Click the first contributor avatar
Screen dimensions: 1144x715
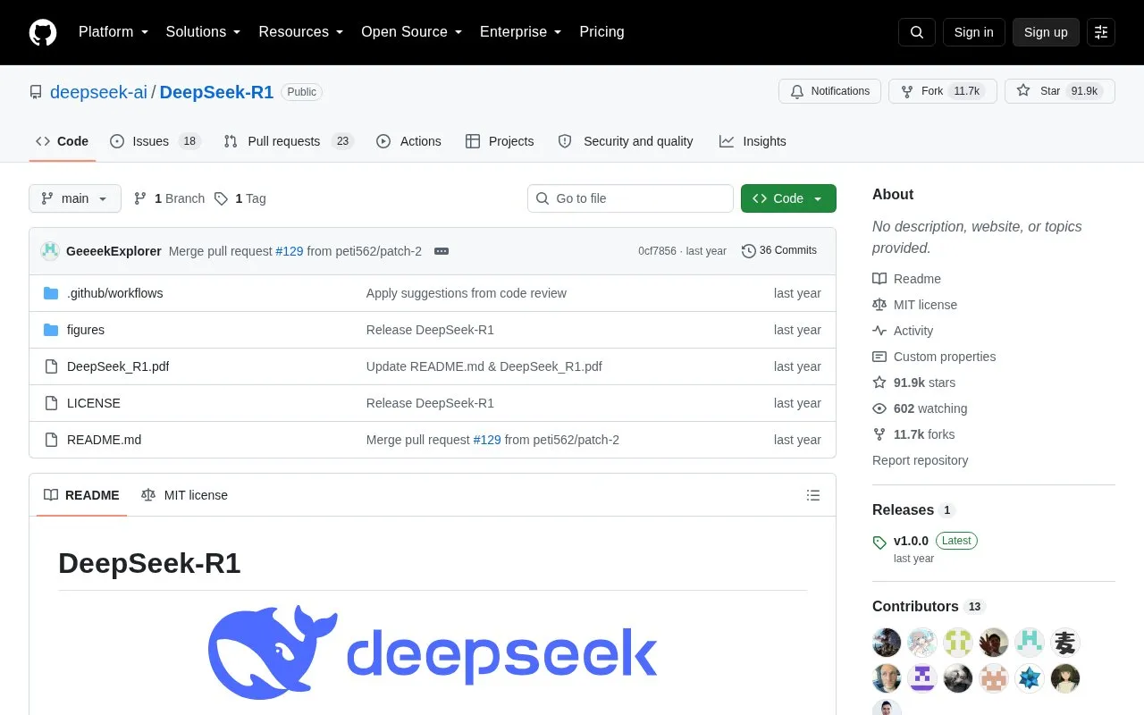coord(887,642)
